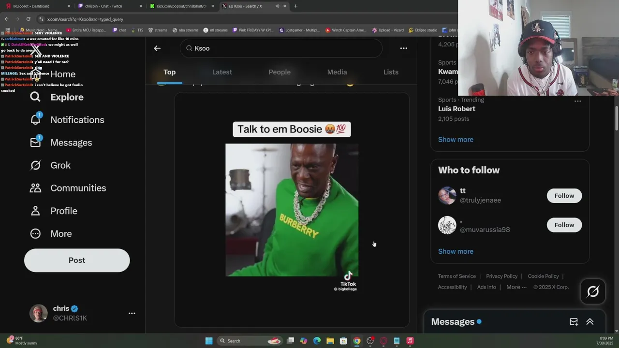619x348 pixels.
Task: Open the Accessibility footer link
Action: click(x=452, y=287)
